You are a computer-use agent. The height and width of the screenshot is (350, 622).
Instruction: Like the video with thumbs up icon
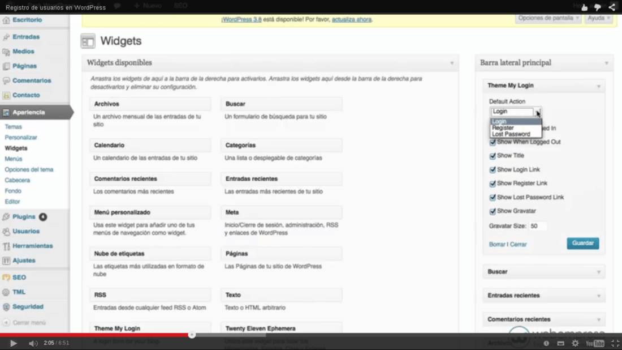(x=584, y=7)
